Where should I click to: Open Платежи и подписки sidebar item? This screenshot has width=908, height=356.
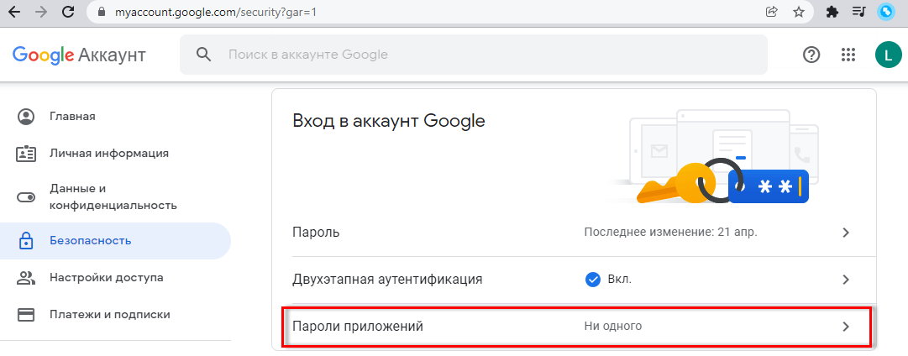tap(109, 314)
